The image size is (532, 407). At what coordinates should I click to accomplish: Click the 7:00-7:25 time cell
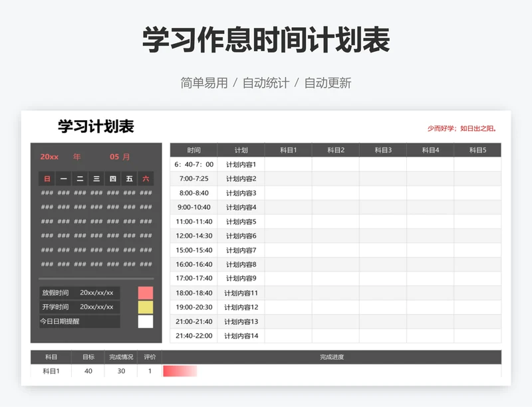194,179
